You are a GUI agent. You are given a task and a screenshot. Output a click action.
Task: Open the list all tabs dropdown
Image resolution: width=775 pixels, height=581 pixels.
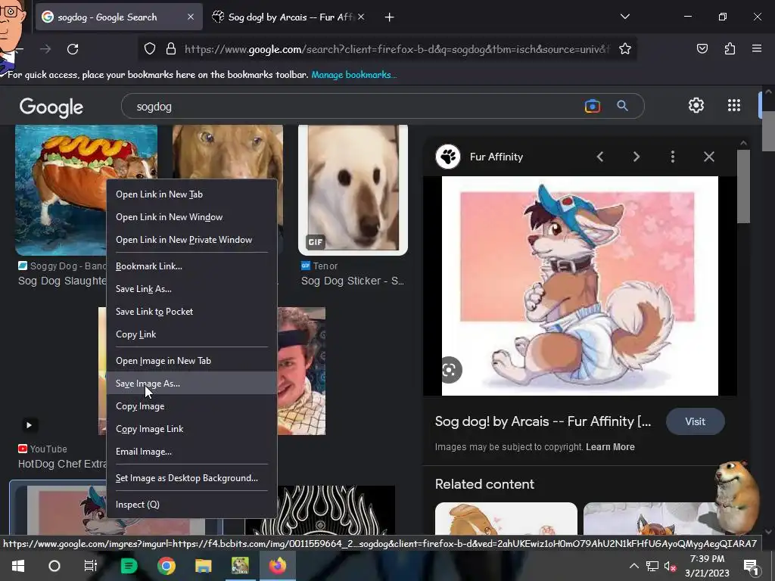pos(624,17)
